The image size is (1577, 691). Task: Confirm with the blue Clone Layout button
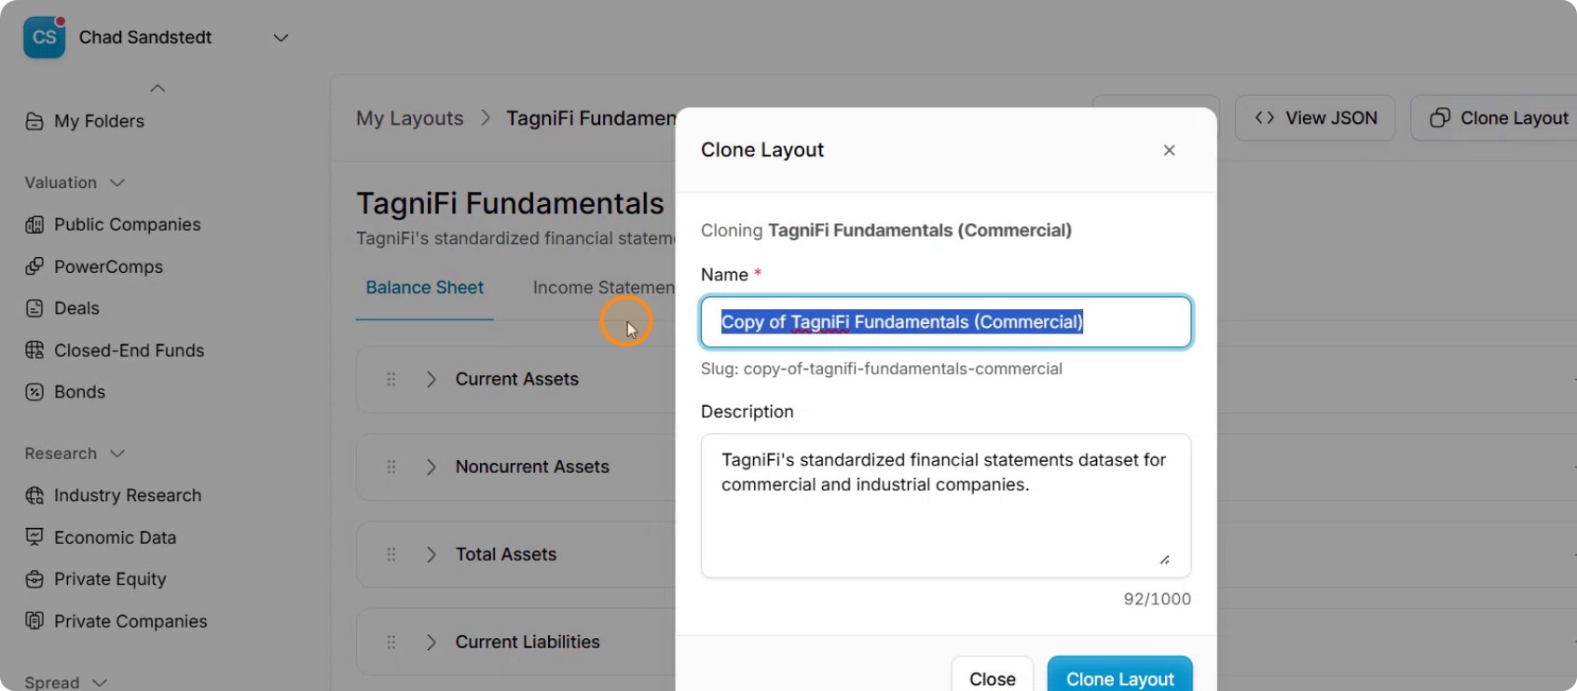pos(1120,677)
